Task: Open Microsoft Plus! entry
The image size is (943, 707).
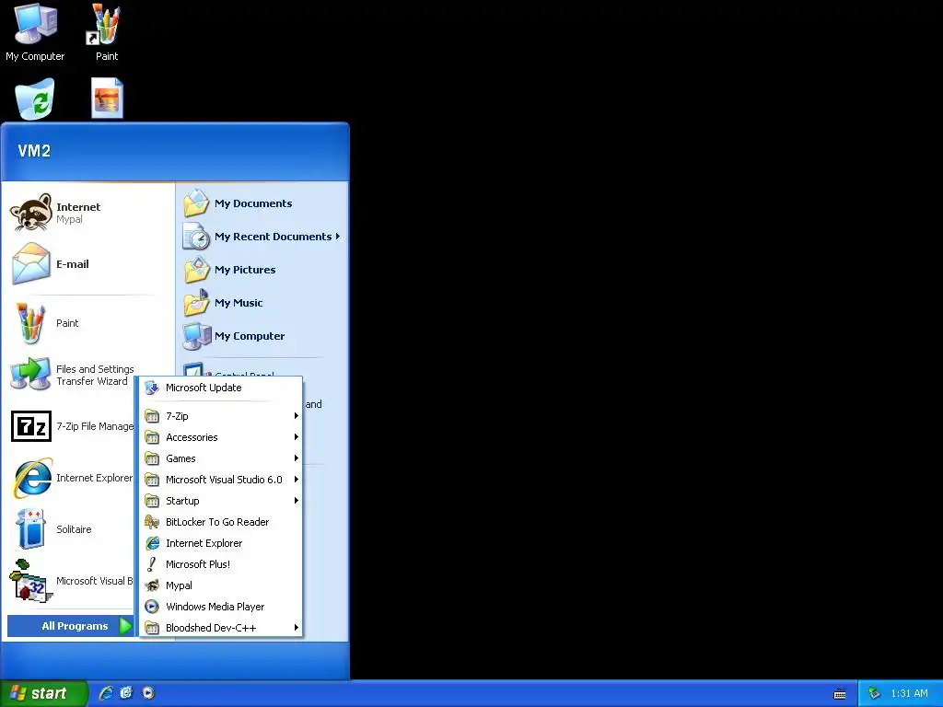Action: point(221,564)
